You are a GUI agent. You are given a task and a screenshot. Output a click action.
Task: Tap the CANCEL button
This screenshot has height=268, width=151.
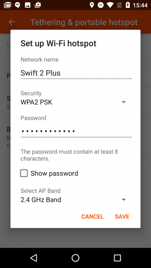click(x=92, y=217)
